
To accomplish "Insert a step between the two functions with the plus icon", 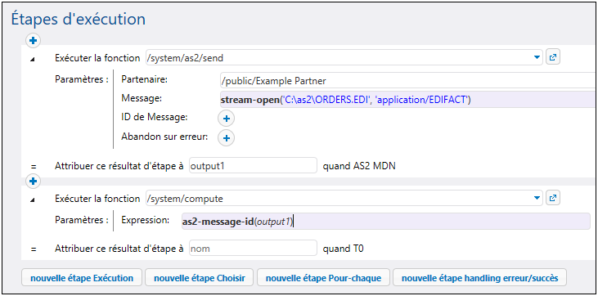I will 33,182.
